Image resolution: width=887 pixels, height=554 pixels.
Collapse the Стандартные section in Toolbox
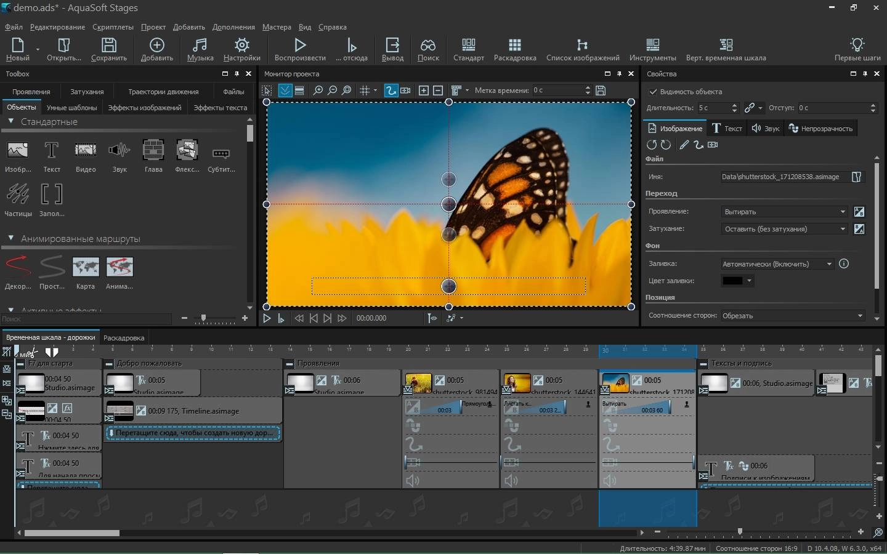[11, 121]
